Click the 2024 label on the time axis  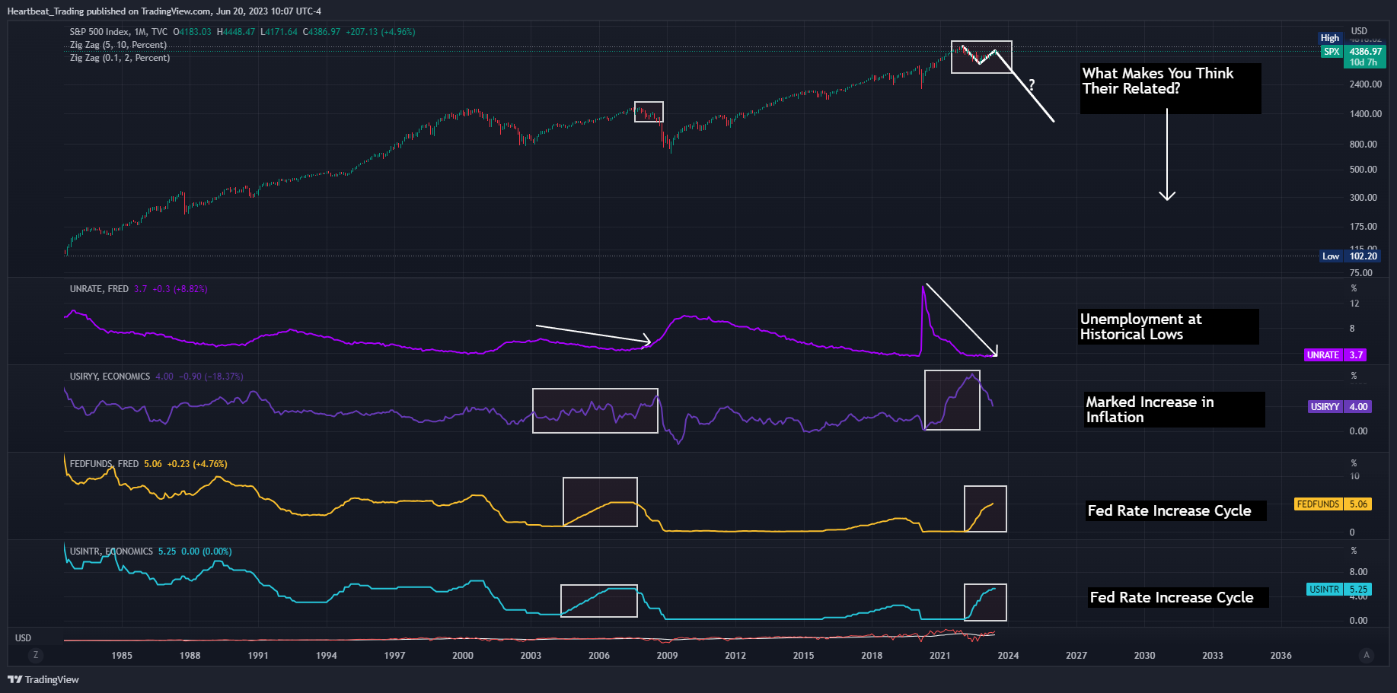(1009, 656)
